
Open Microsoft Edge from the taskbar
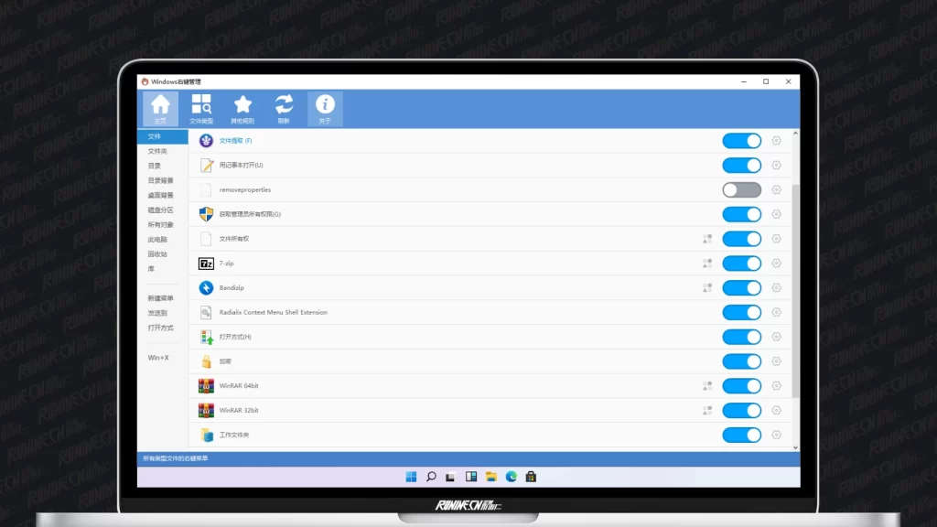[511, 476]
